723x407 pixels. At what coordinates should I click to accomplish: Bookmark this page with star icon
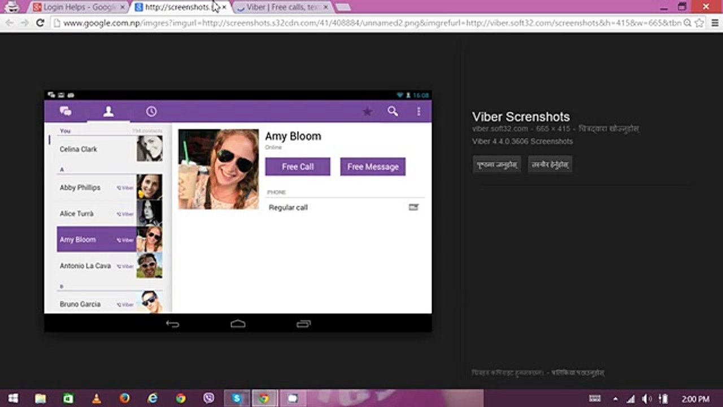699,23
